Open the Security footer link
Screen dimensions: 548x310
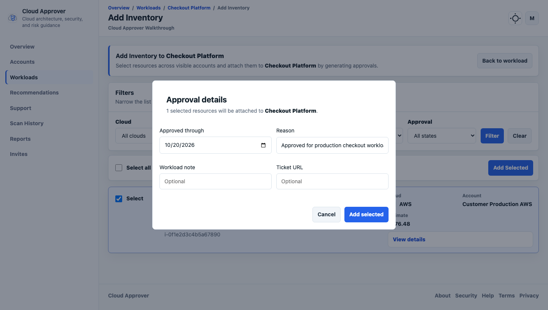466,296
